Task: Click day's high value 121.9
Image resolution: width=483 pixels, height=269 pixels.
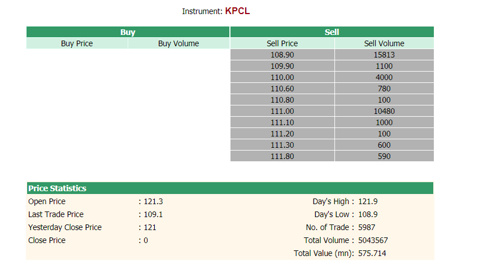Action: (368, 201)
